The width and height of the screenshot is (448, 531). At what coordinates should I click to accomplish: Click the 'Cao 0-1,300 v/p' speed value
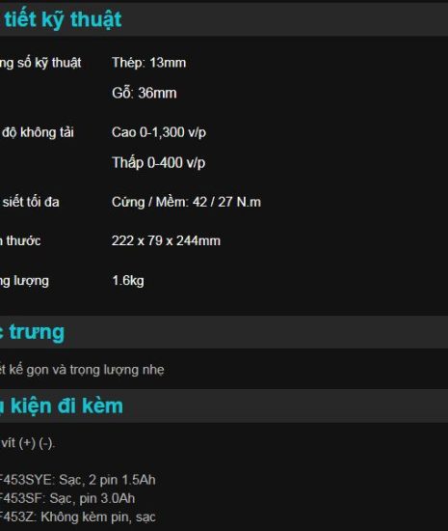coord(159,132)
